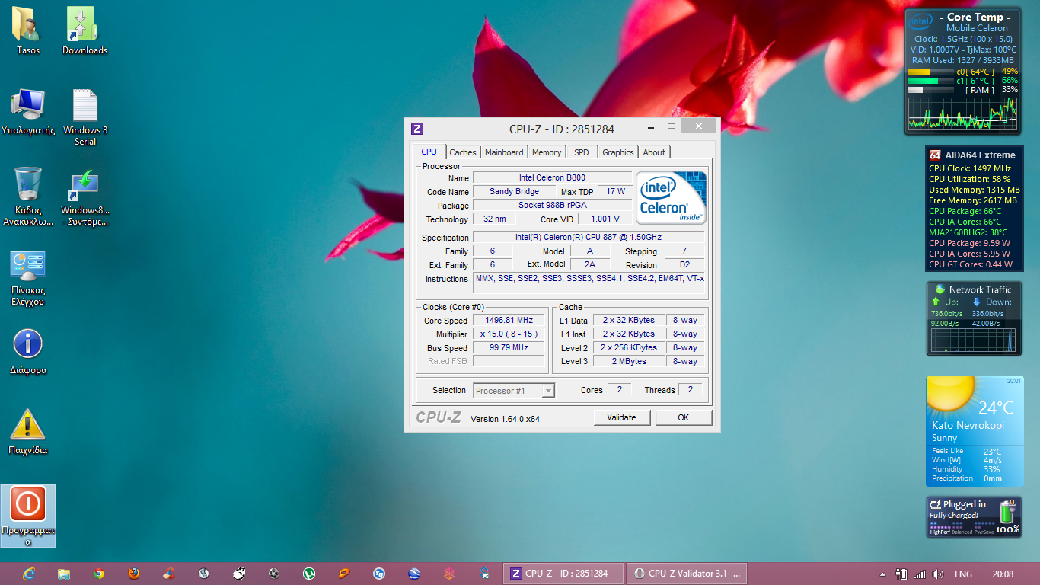Click the Intel Celeron B800 name field
1040x585 pixels.
552,177
